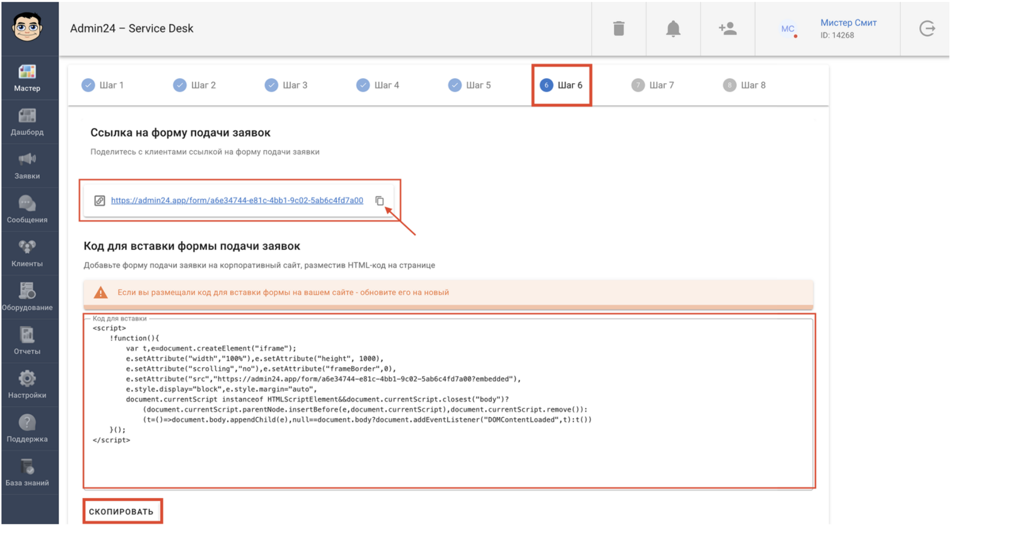The width and height of the screenshot is (1014, 533).
Task: Open Настройки settings in the sidebar
Action: (x=27, y=385)
